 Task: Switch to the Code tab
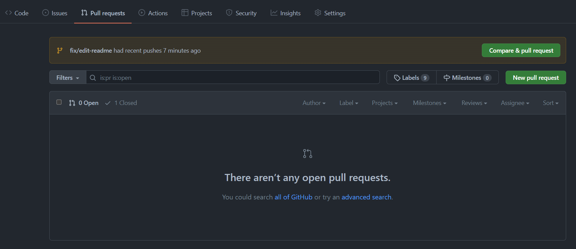[x=17, y=13]
